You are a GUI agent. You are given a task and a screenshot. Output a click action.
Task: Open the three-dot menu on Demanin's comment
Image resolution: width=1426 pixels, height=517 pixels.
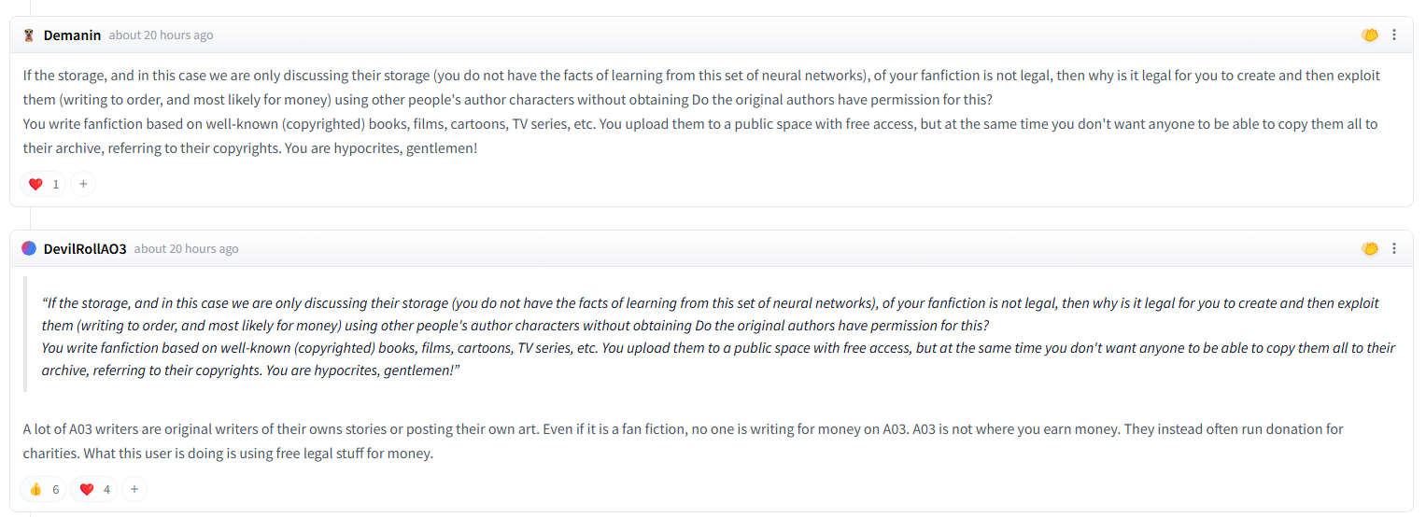(x=1394, y=35)
